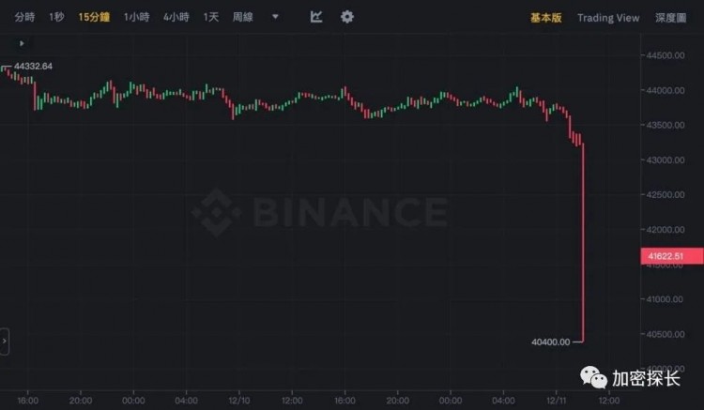Click the 43500.00 price axis label
This screenshot has height=410, width=704.
tap(666, 125)
